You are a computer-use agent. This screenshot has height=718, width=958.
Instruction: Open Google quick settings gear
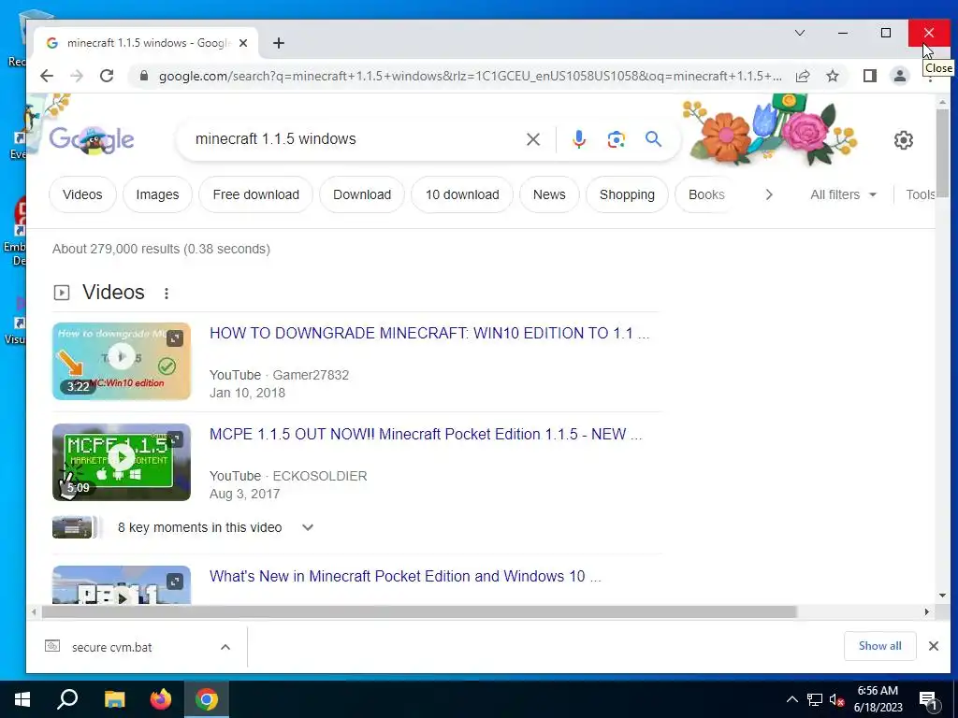[904, 140]
